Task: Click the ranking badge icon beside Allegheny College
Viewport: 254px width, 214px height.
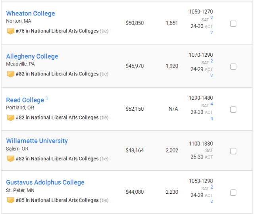Action: (x=11, y=74)
